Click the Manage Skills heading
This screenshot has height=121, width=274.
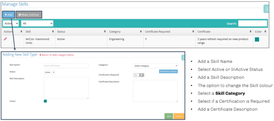15,4
